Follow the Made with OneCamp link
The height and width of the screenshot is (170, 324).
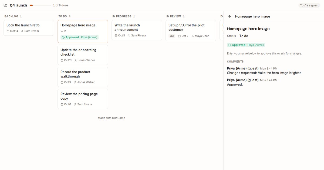pos(112,118)
